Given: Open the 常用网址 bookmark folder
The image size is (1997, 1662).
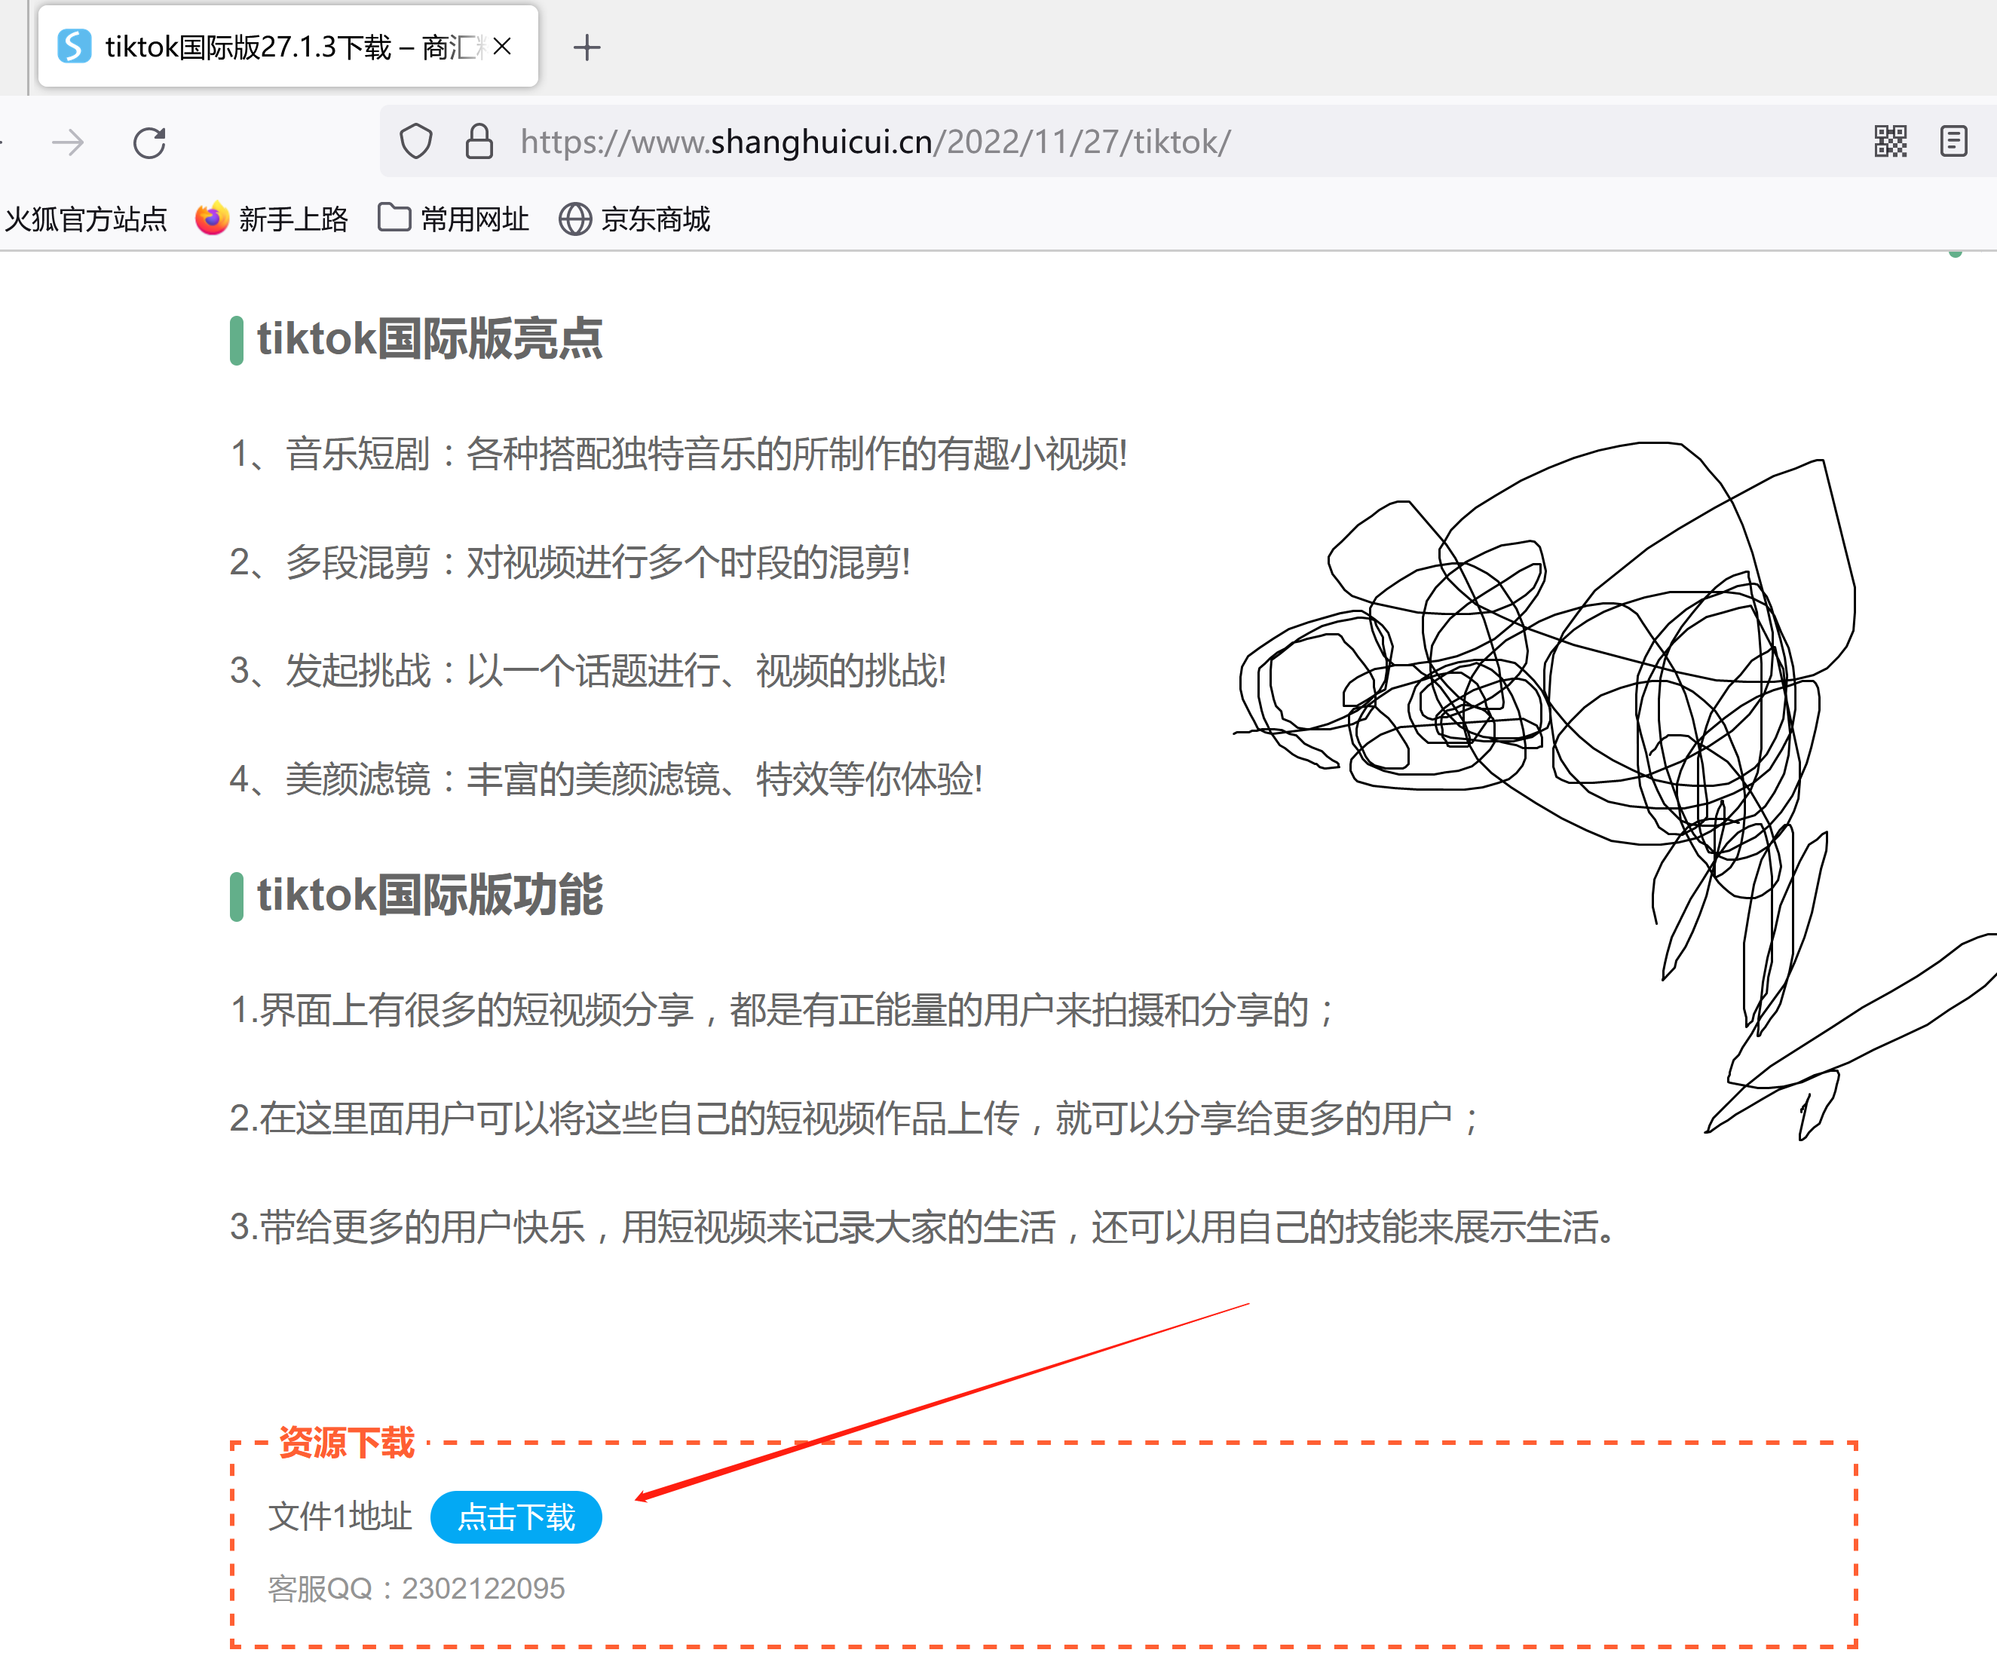Looking at the screenshot, I should [x=454, y=219].
